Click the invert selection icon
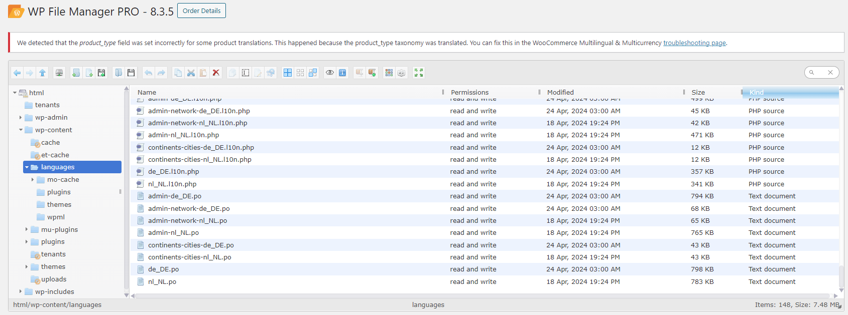The width and height of the screenshot is (848, 315). [x=313, y=73]
